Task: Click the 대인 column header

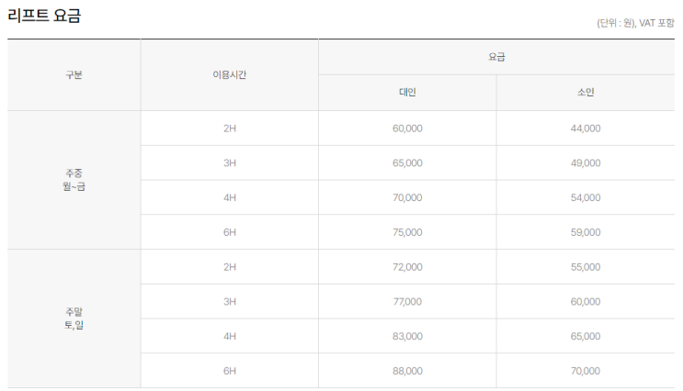Action: tap(407, 93)
